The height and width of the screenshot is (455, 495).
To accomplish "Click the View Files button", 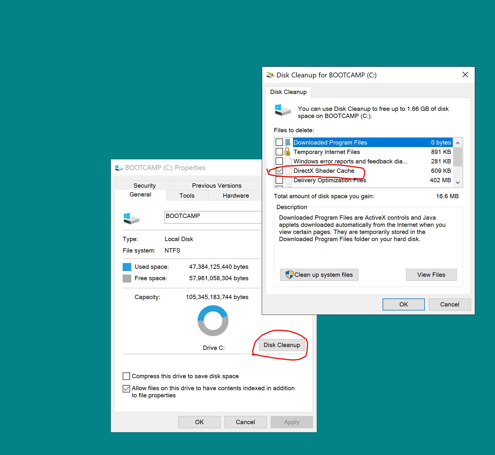I will [431, 275].
